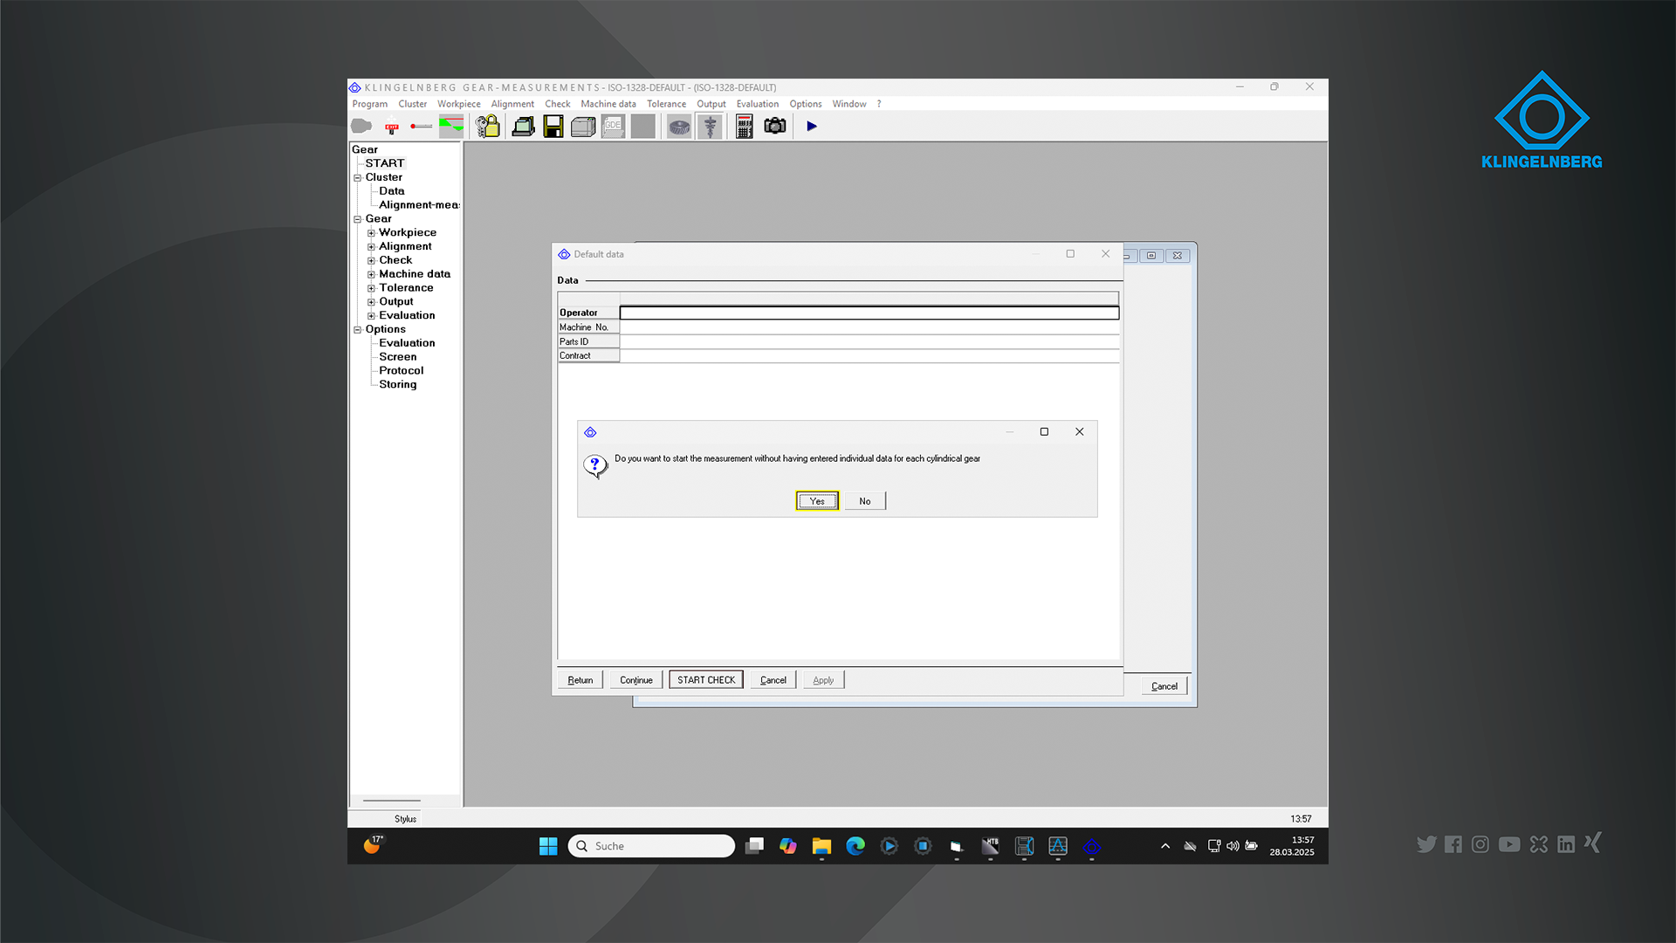Click the weather widget showing 17°
Screen dimensions: 1676x943
(x=373, y=844)
